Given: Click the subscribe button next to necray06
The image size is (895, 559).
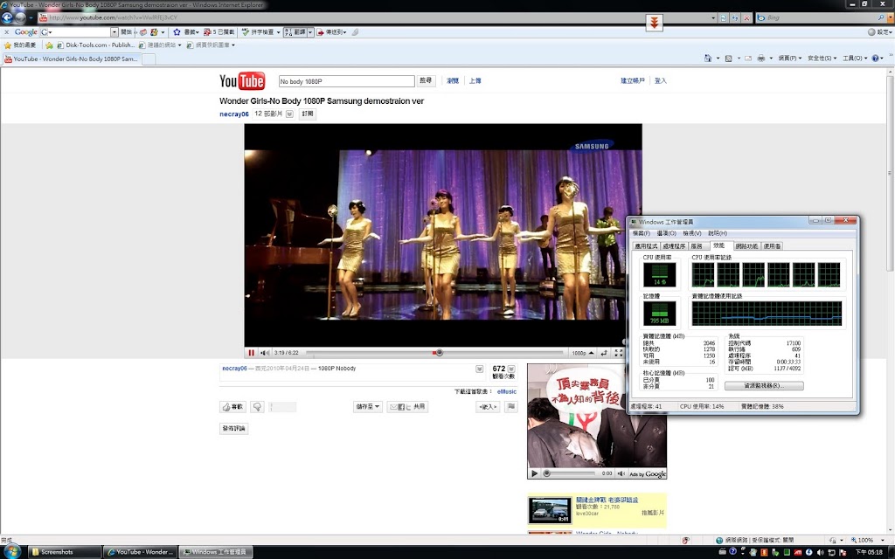Looking at the screenshot, I should (308, 114).
